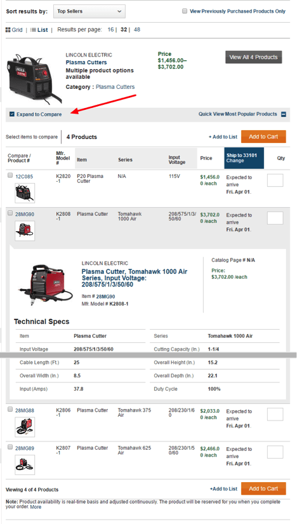Viewport: 297px width, 524px height.
Task: Show 16 results per page
Action: pyautogui.click(x=110, y=30)
